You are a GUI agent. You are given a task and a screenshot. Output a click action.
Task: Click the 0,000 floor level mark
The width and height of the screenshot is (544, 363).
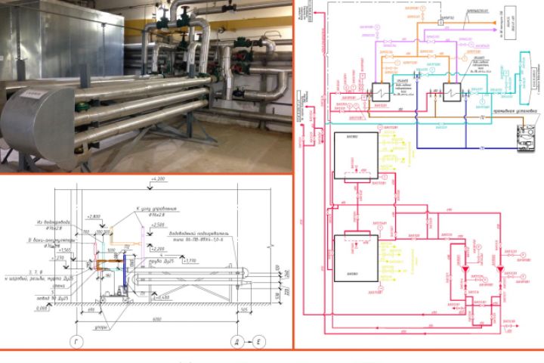click(41, 308)
